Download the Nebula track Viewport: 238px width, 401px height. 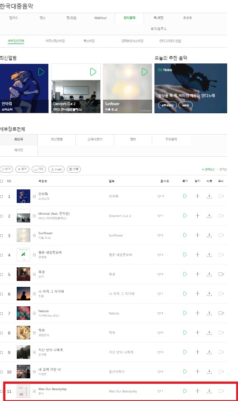click(x=209, y=313)
